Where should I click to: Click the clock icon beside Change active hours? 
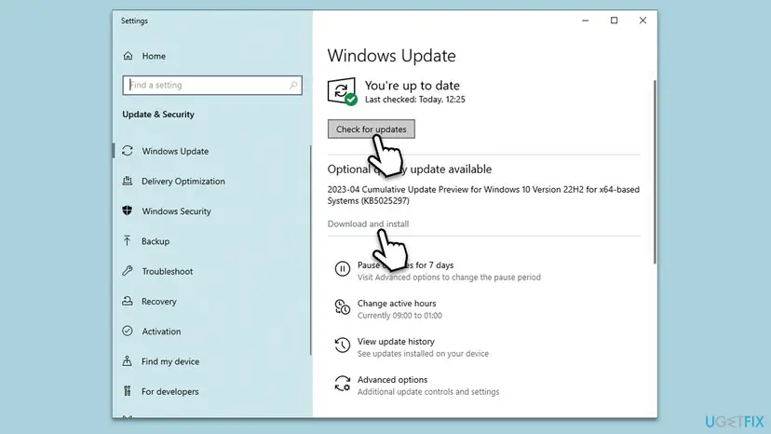[343, 307]
